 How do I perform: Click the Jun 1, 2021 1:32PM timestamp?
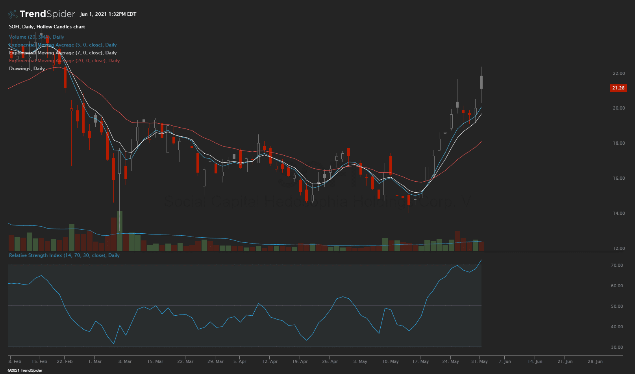[108, 14]
